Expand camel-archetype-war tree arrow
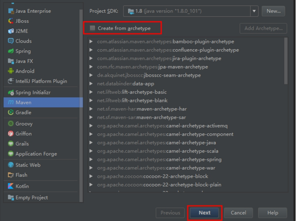The width and height of the screenshot is (296, 221). pos(91,168)
